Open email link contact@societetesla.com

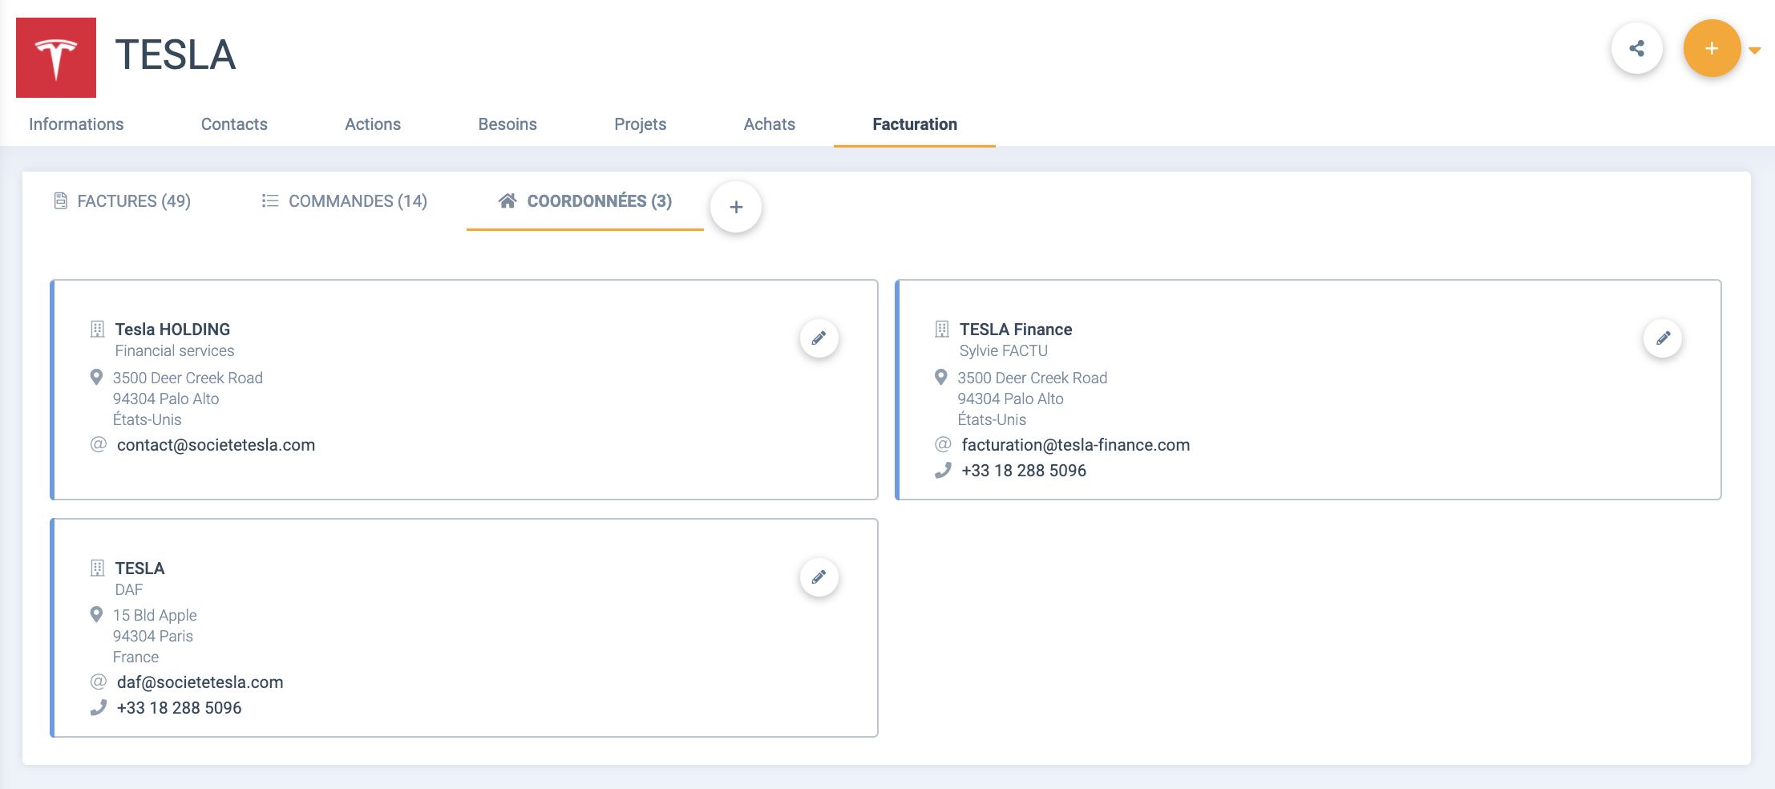[216, 445]
